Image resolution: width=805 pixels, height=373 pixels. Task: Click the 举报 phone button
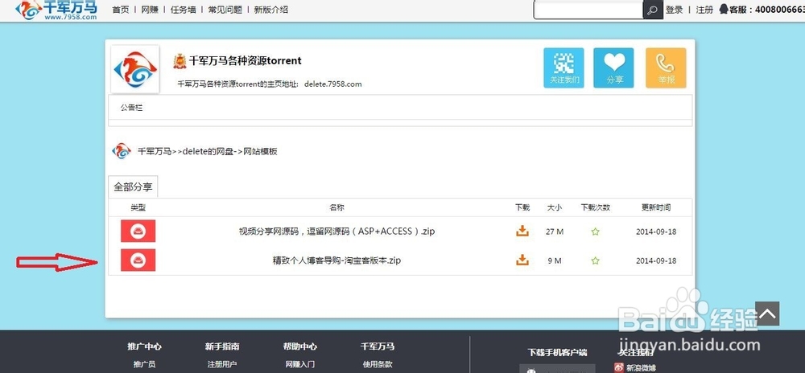click(666, 68)
